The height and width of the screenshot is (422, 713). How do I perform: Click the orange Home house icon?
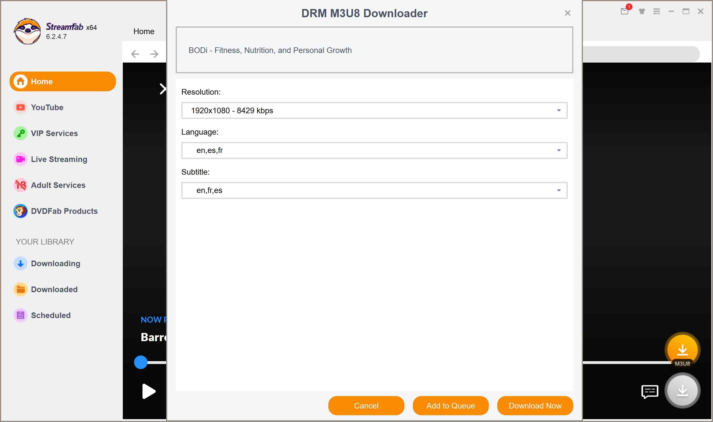21,82
